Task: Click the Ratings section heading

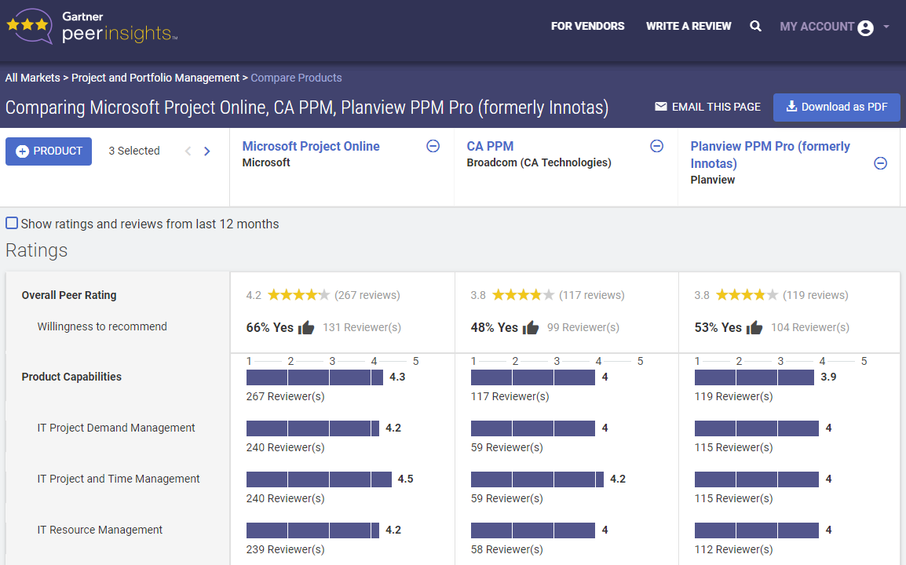Action: [x=36, y=250]
